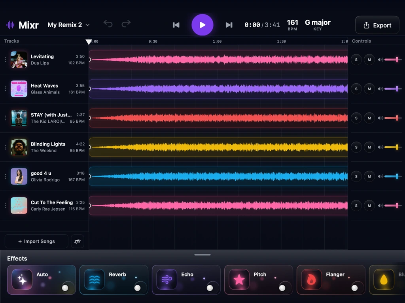Solo the good 4 u track
Image resolution: width=405 pixels, height=303 pixels.
pyautogui.click(x=356, y=176)
